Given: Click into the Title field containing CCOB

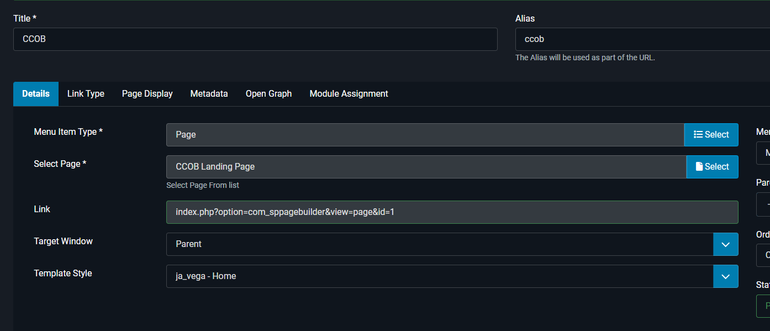Looking at the screenshot, I should pyautogui.click(x=255, y=39).
